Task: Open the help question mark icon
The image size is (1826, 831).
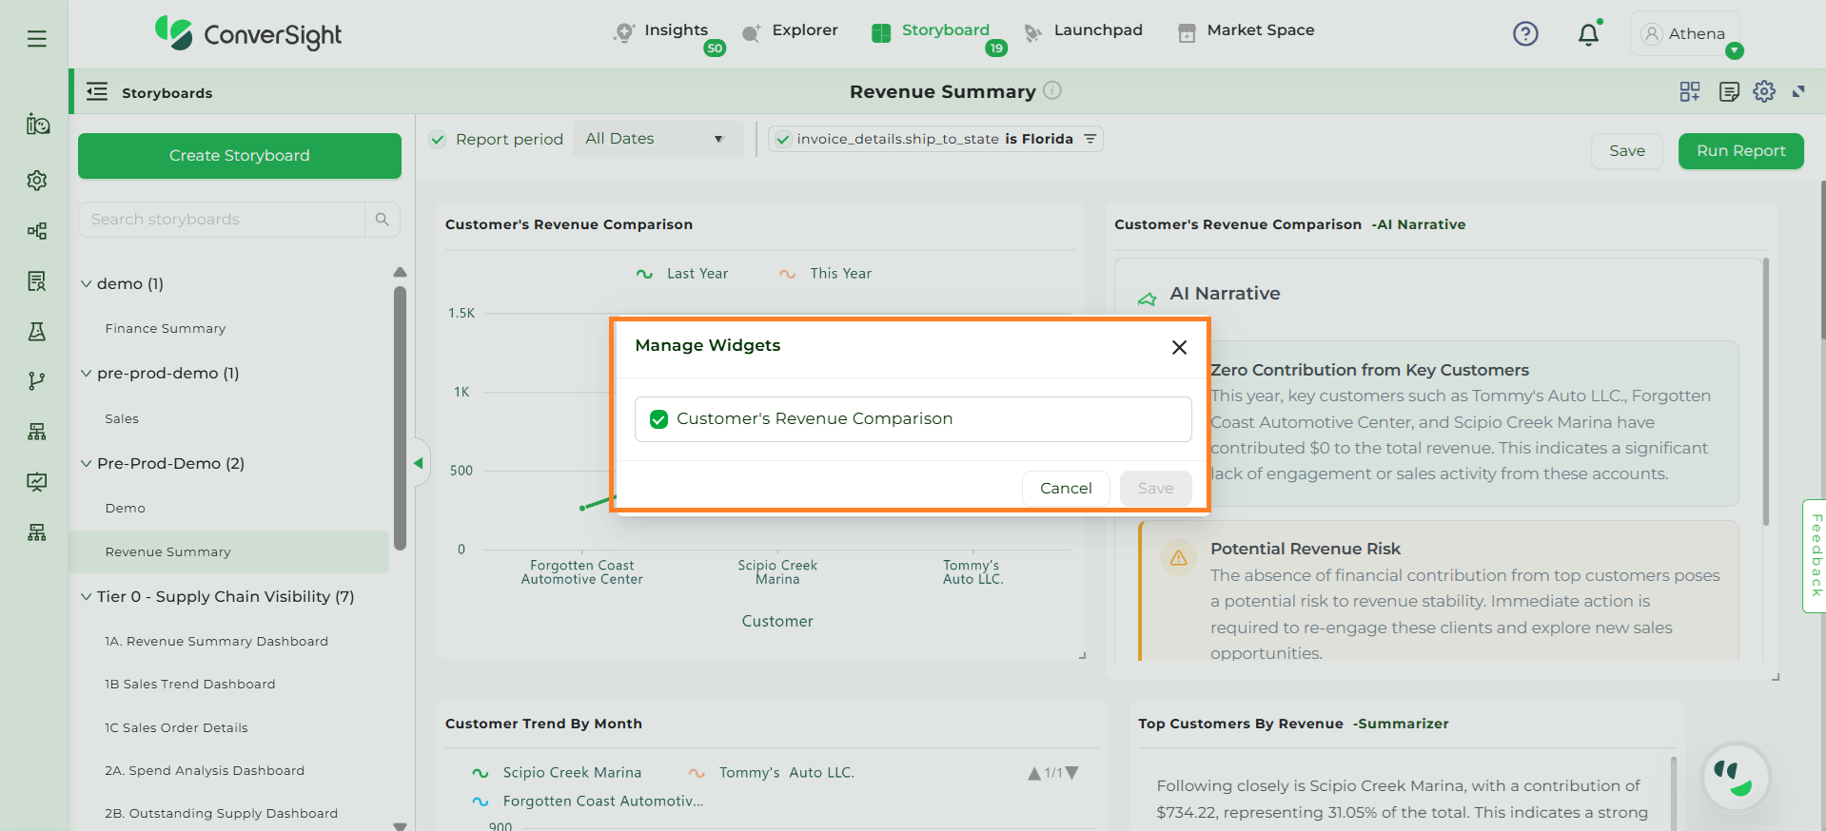Action: click(x=1525, y=34)
